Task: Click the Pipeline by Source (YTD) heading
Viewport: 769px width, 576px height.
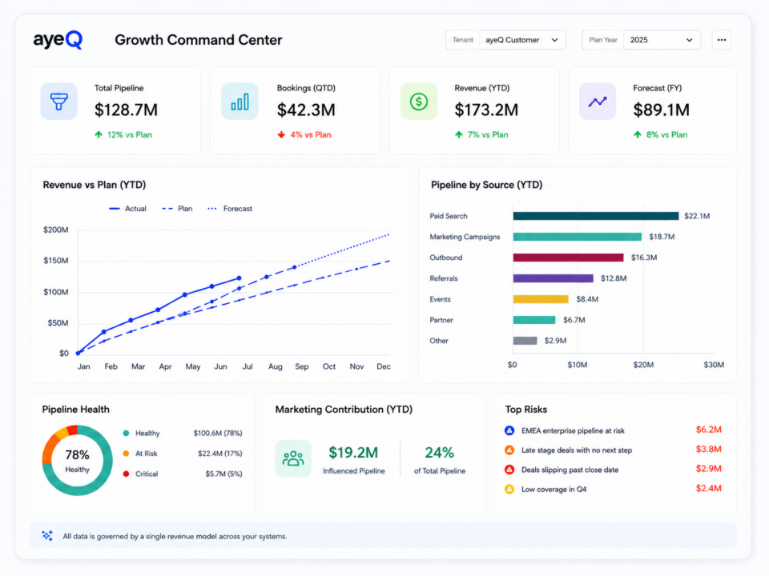Action: 486,185
